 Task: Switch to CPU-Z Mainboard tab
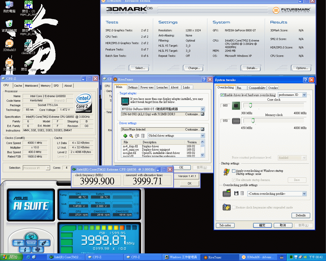coord(31,86)
